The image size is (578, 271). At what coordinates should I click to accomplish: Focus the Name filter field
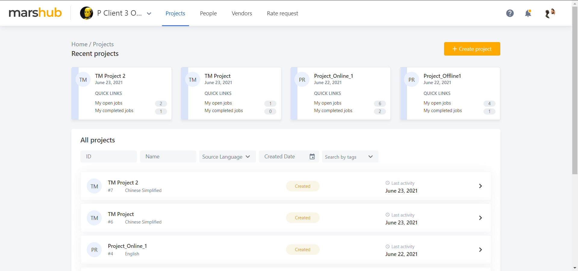point(168,157)
